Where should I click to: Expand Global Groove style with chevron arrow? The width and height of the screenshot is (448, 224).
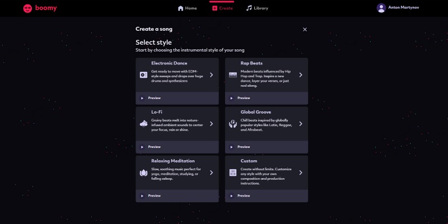point(301,124)
